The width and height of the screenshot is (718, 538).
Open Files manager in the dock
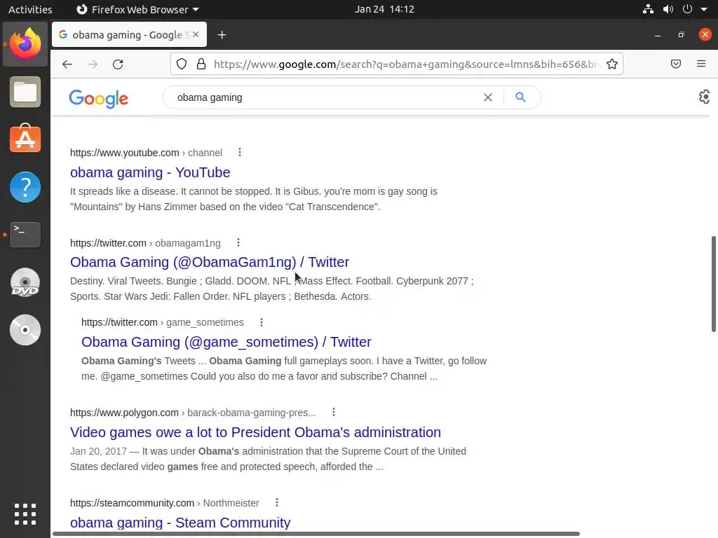(x=25, y=92)
